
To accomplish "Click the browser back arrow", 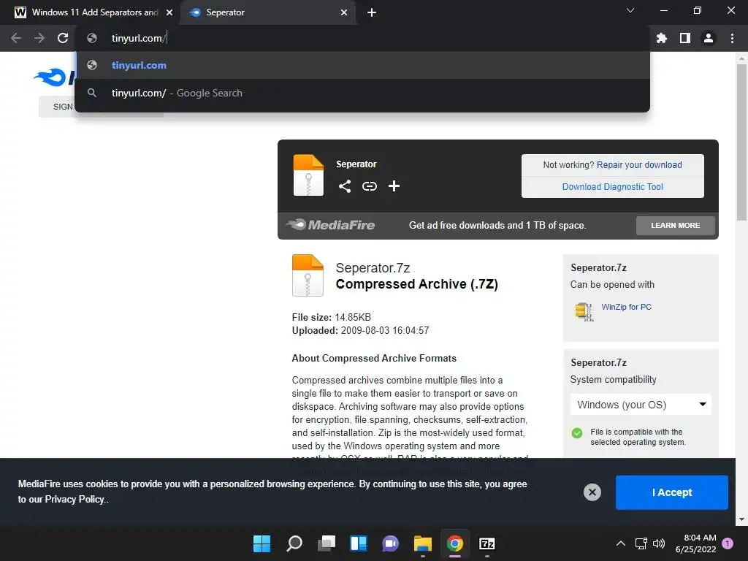I will click(16, 38).
